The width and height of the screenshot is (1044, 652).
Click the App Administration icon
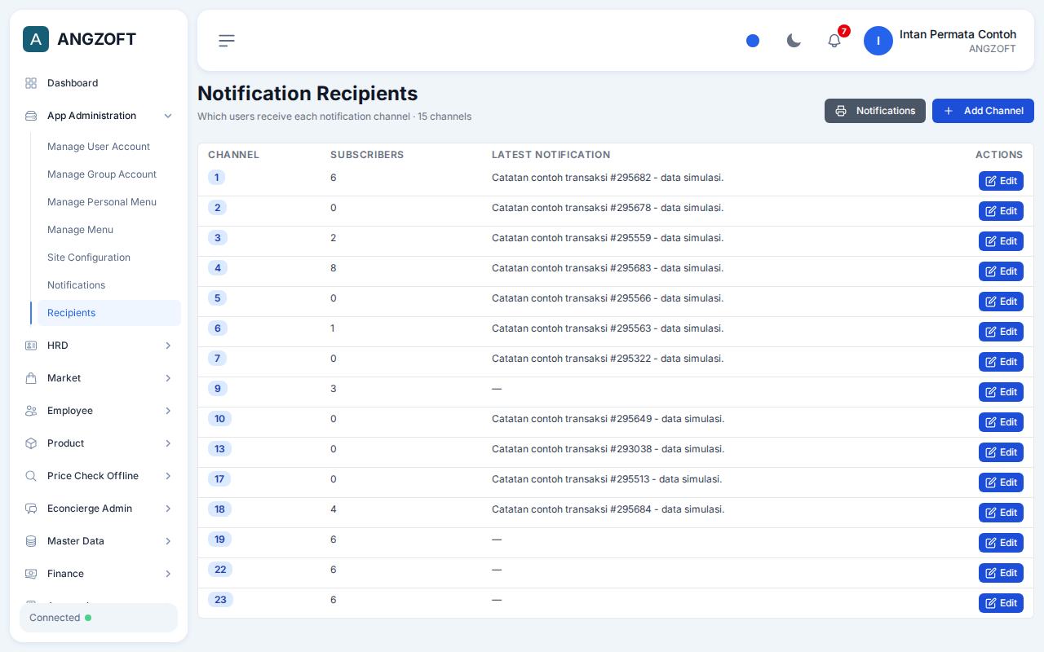coord(31,116)
